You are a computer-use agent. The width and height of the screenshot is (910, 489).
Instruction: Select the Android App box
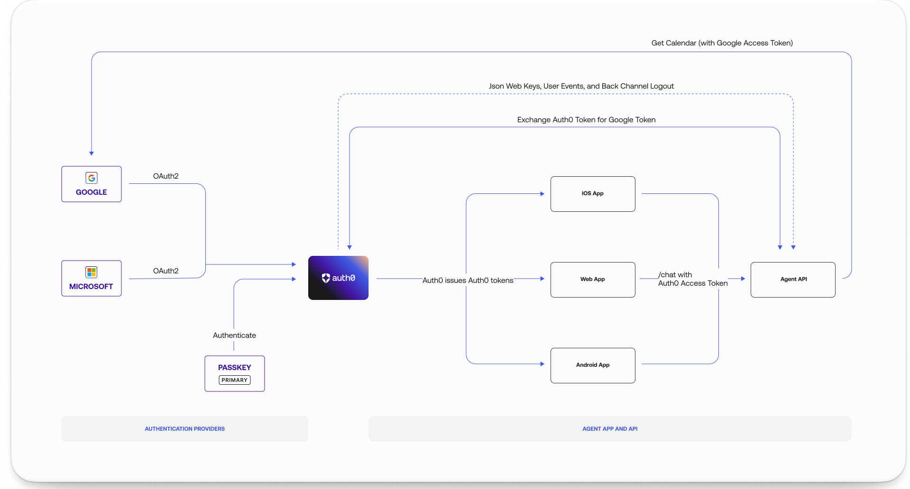(x=593, y=365)
